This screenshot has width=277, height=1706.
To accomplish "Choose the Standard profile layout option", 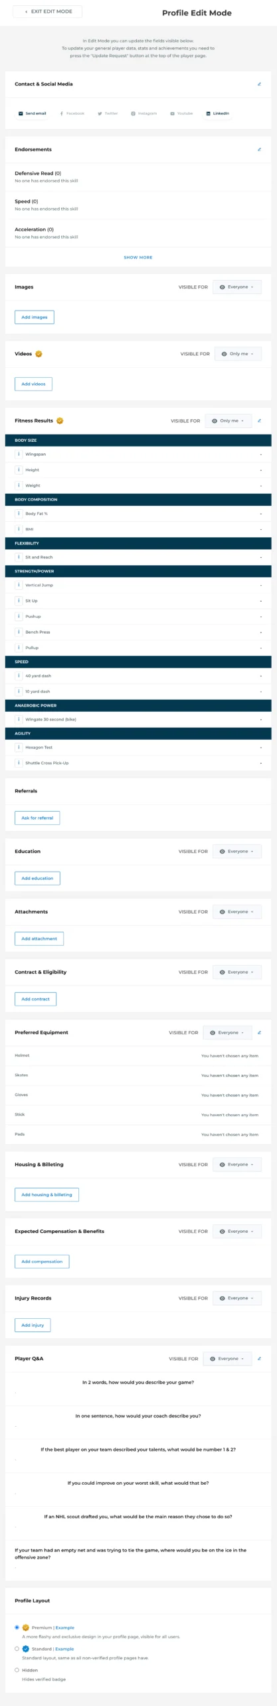I will pyautogui.click(x=17, y=1649).
